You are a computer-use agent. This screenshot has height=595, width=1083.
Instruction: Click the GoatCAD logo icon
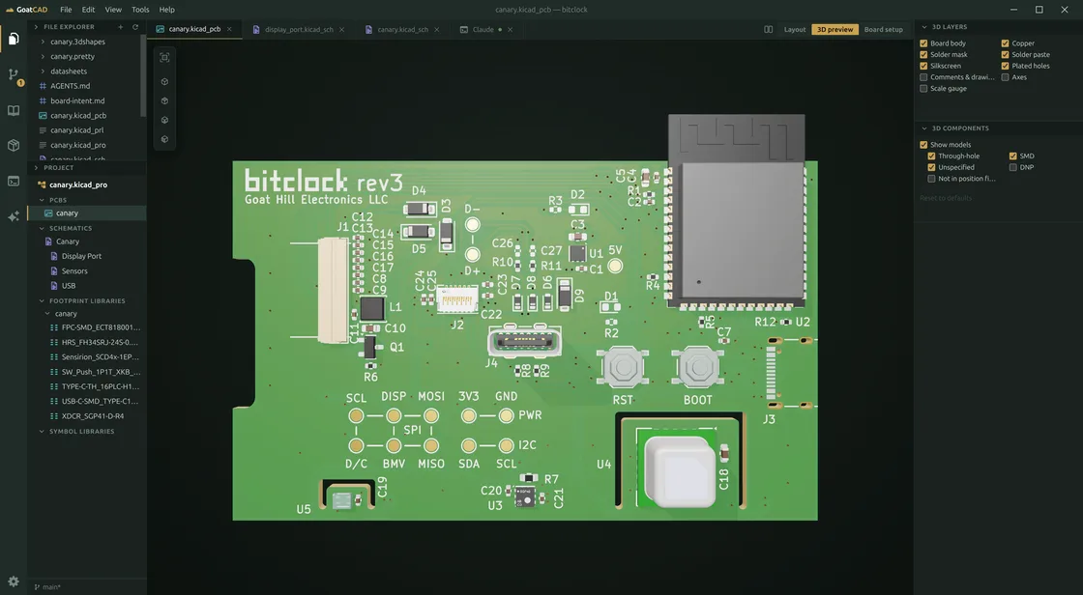coord(10,10)
